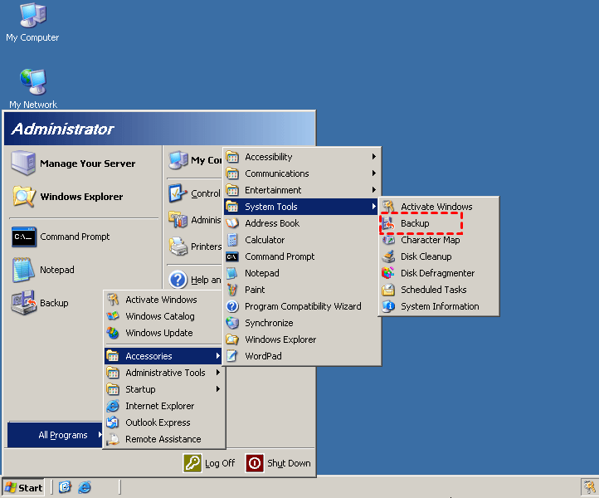Open Backup in the System Tools submenu
The height and width of the screenshot is (498, 599).
coord(415,223)
